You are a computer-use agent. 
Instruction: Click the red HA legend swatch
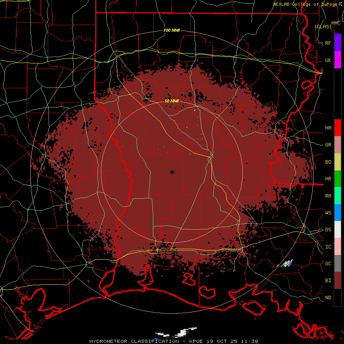[338, 128]
